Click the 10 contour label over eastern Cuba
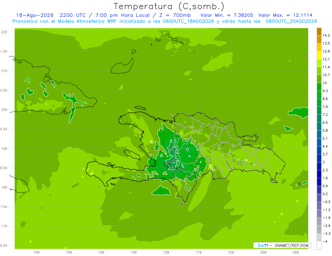This screenshot has width=332, height=256. [68, 96]
